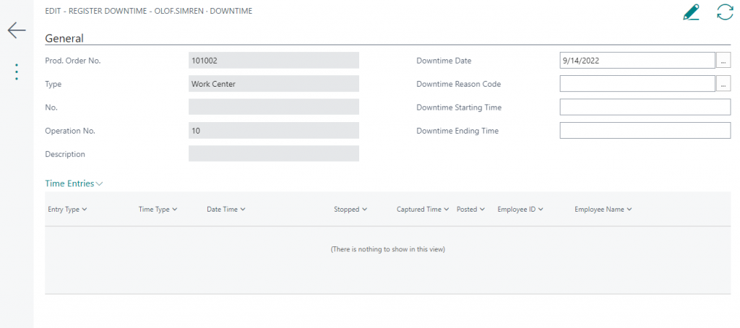
Task: Open the Employee ID column menu
Action: point(520,210)
